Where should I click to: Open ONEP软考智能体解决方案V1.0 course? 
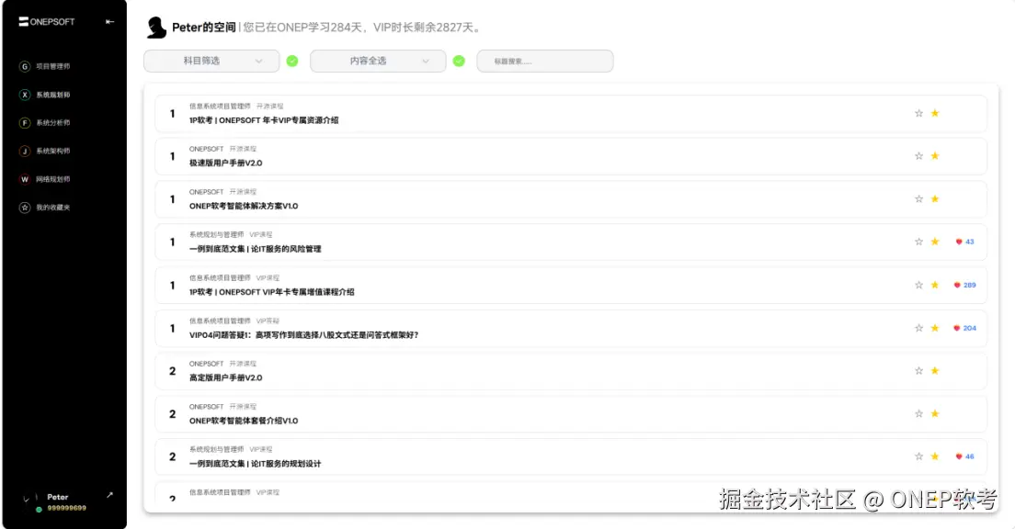click(x=244, y=206)
